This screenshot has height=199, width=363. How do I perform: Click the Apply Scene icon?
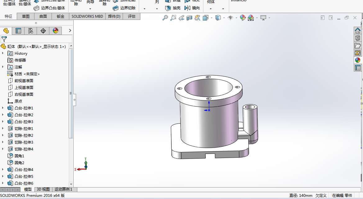click(251, 18)
